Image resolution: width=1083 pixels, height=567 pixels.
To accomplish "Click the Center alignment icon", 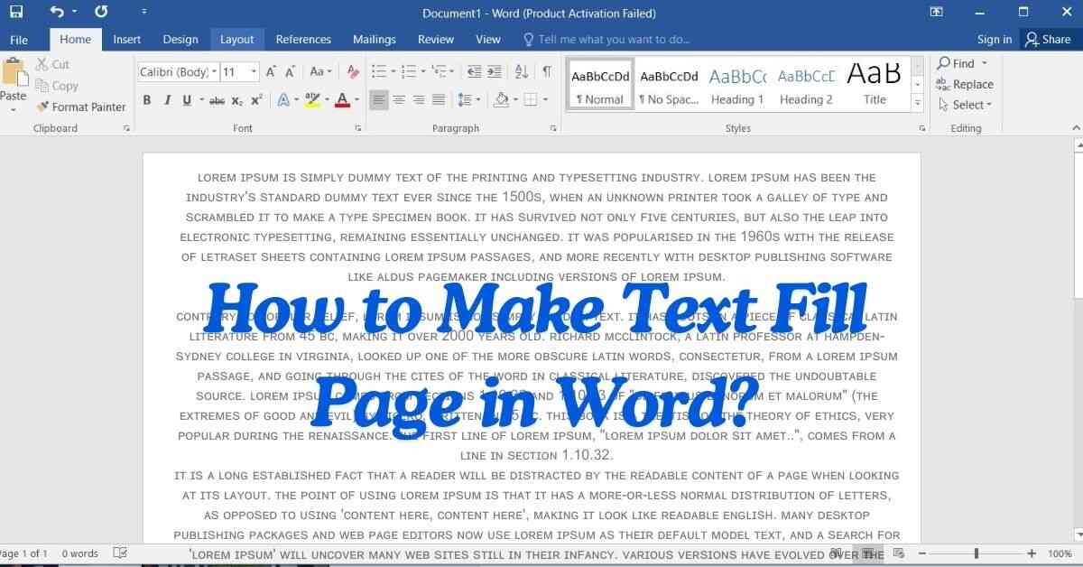I will (x=399, y=100).
